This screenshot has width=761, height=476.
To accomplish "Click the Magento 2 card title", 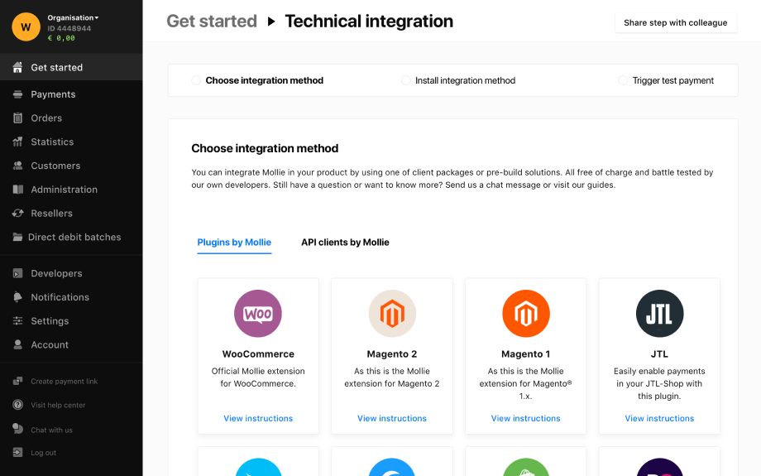I will tap(392, 354).
